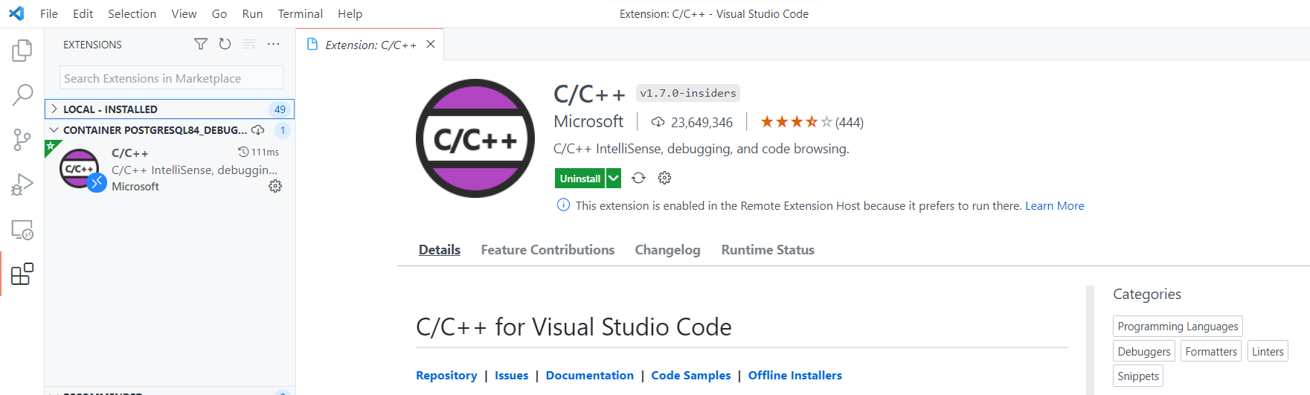Click the Search Extensions in Marketplace field
The height and width of the screenshot is (395, 1310).
click(x=171, y=78)
